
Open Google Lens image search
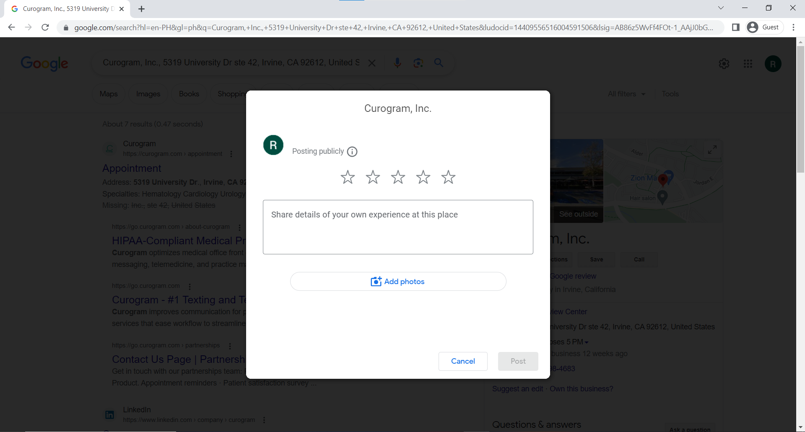[x=418, y=63]
